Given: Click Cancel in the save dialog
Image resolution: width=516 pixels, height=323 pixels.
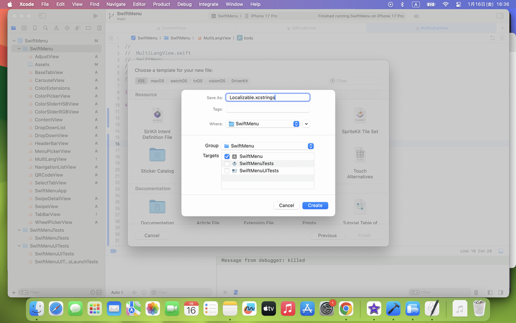Looking at the screenshot, I should (286, 205).
